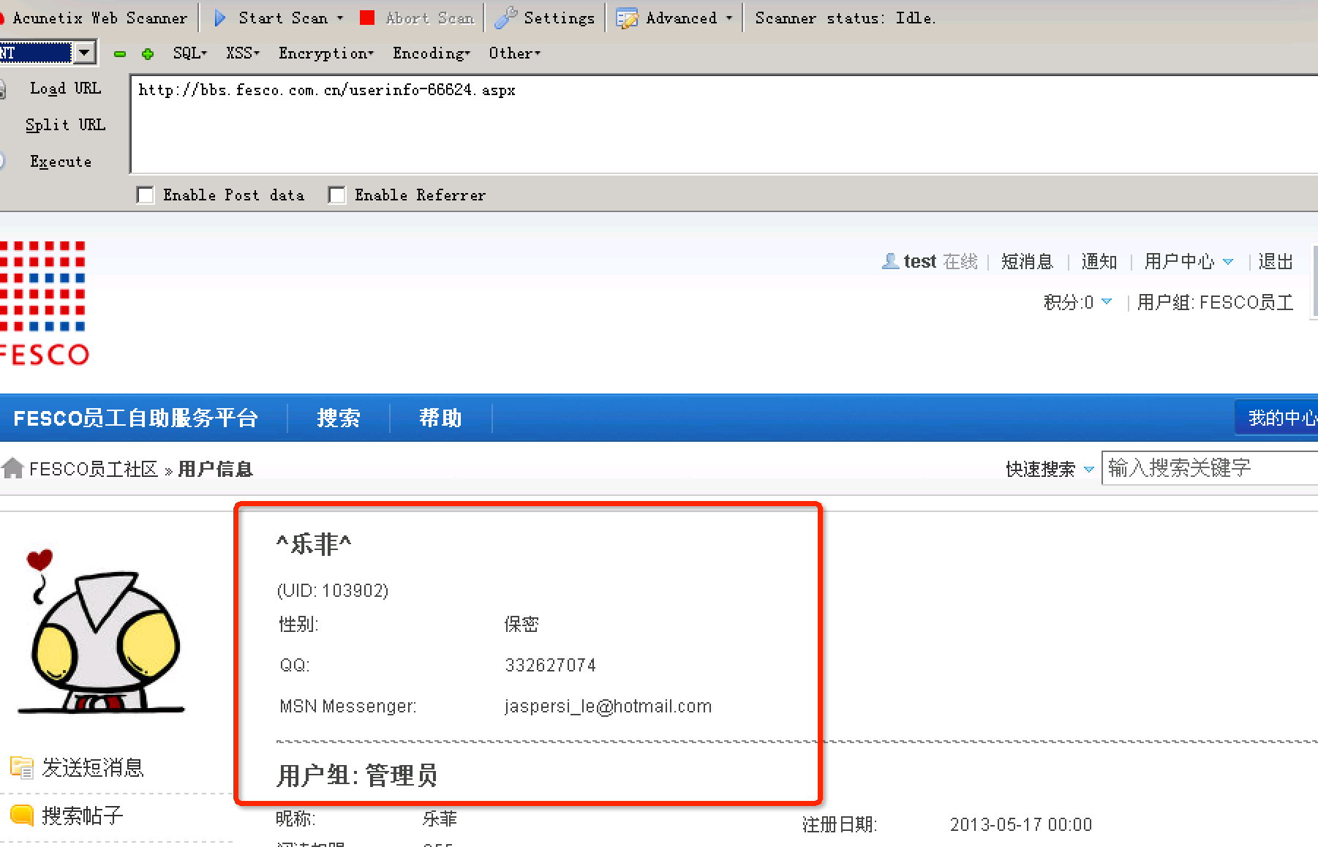Click test username link

[920, 261]
